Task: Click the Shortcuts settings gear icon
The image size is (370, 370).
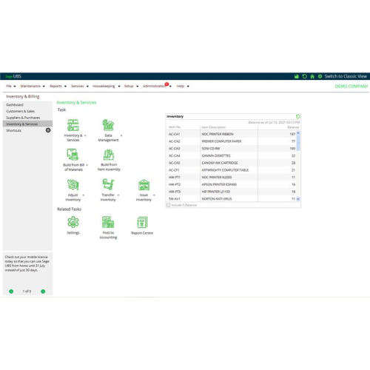Action: pyautogui.click(x=48, y=130)
